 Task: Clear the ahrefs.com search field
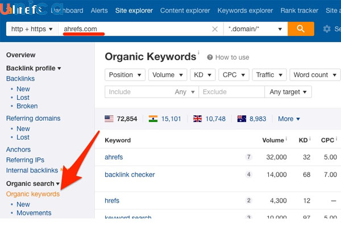coord(215,29)
